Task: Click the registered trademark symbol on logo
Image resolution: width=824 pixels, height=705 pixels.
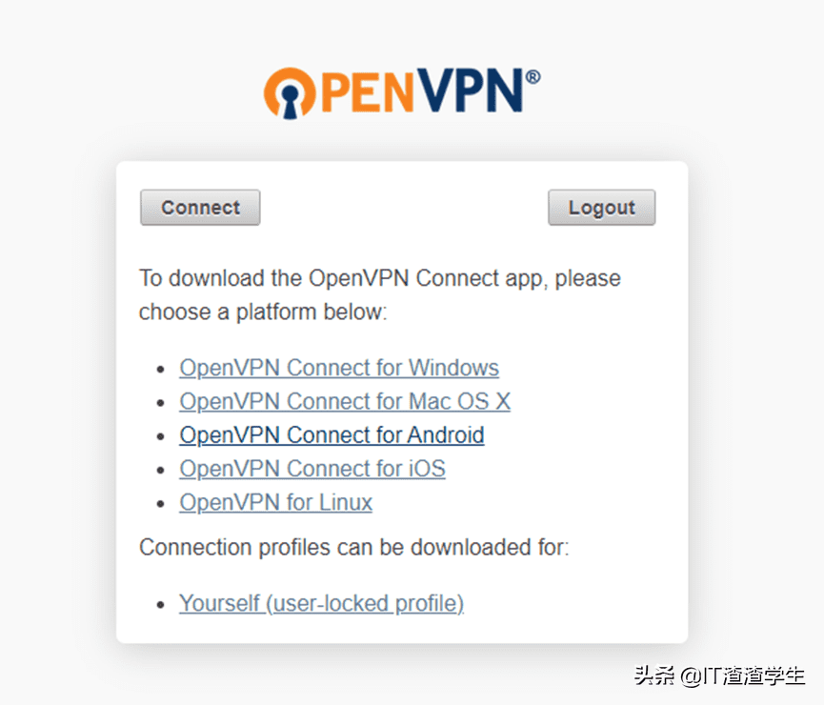Action: (533, 77)
